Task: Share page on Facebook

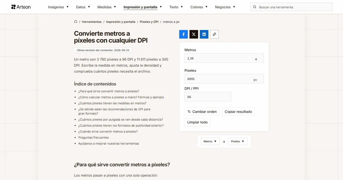Action: (184, 34)
